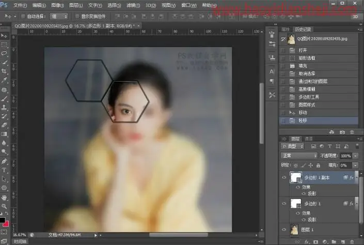Select the Eraser tool
Viewport: 364px width, 245px height.
click(4, 125)
